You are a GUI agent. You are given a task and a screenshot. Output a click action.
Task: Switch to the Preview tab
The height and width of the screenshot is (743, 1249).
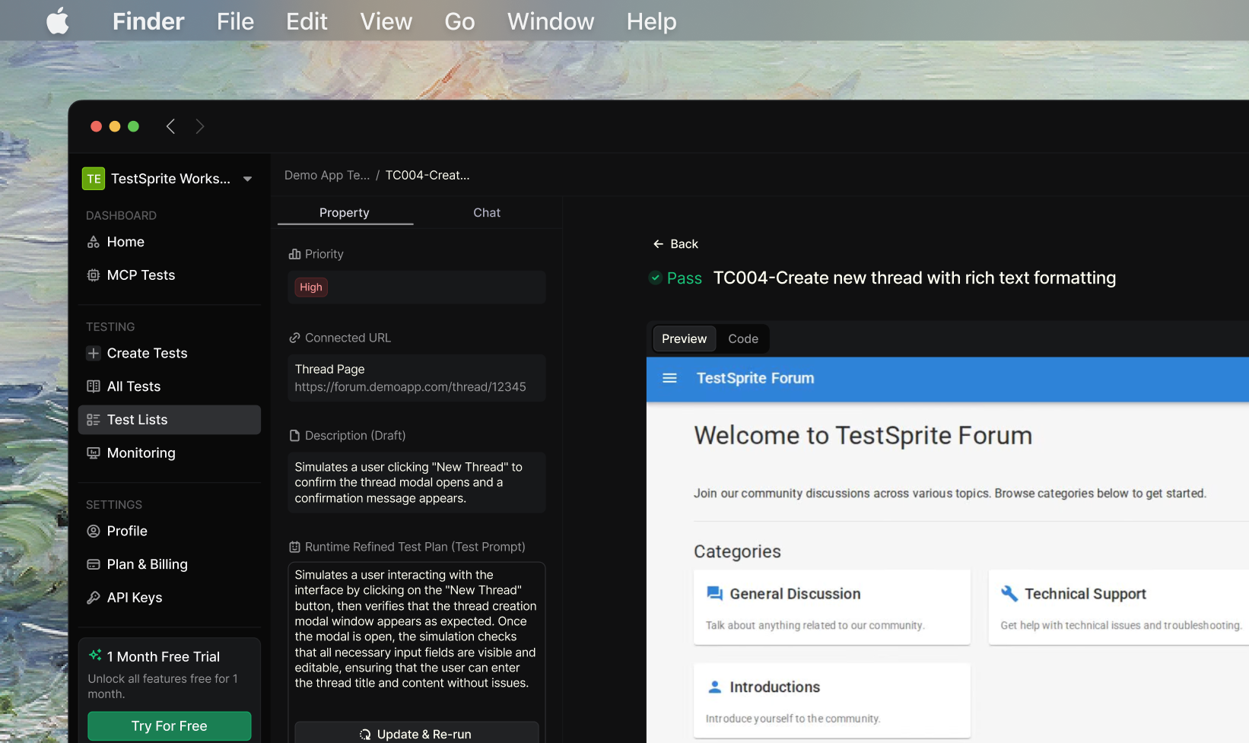click(x=684, y=339)
